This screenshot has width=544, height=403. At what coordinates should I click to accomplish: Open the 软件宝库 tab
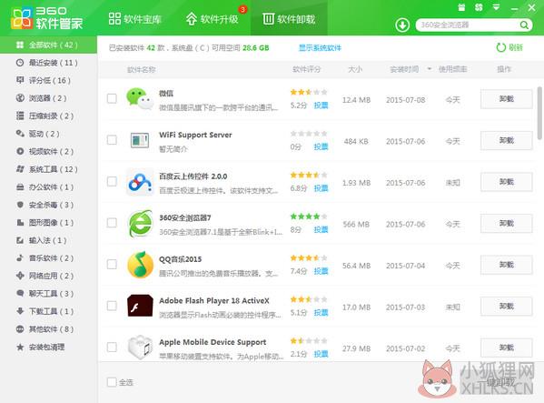click(x=135, y=19)
